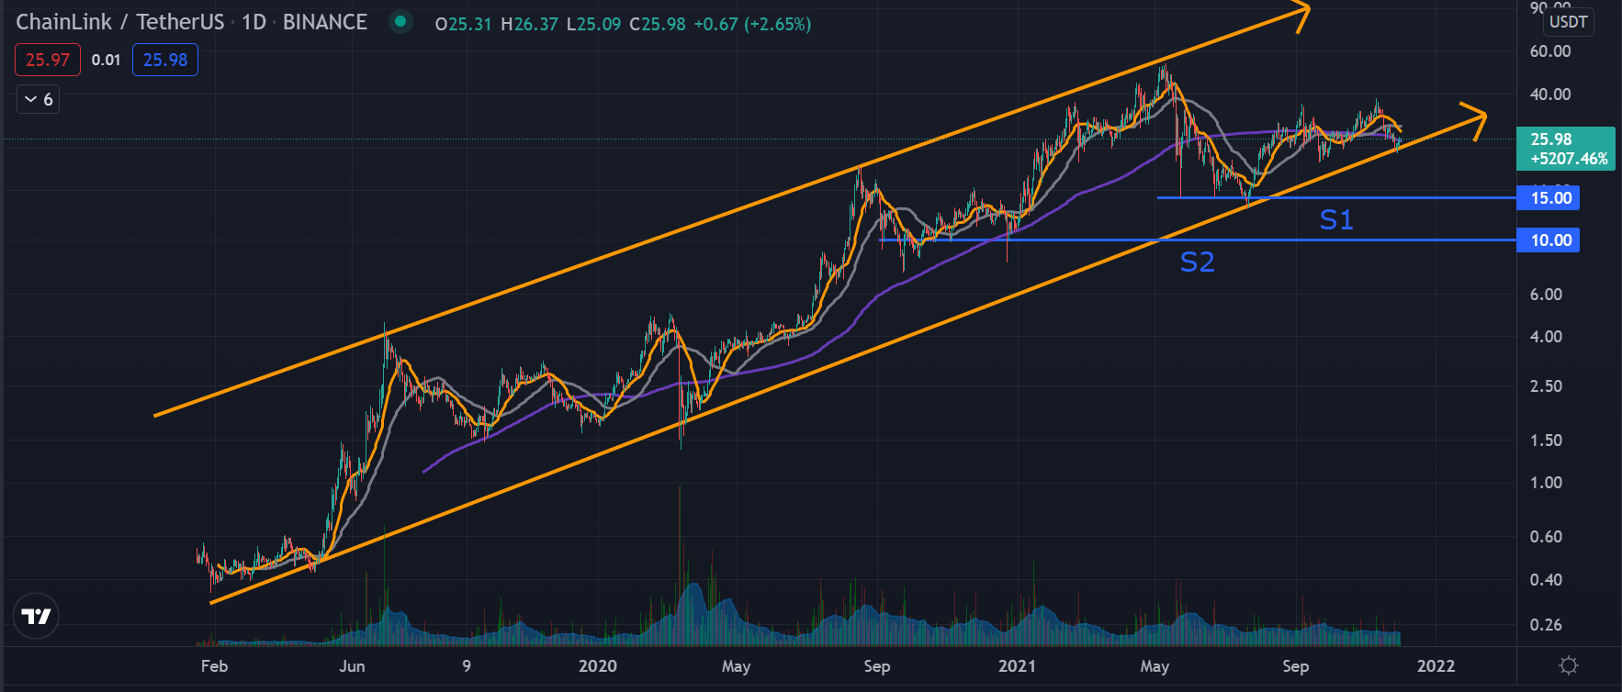Click the 2022 date on time axis
This screenshot has width=1622, height=692.
tap(1436, 666)
